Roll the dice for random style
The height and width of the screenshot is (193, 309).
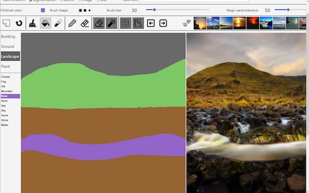187,23
